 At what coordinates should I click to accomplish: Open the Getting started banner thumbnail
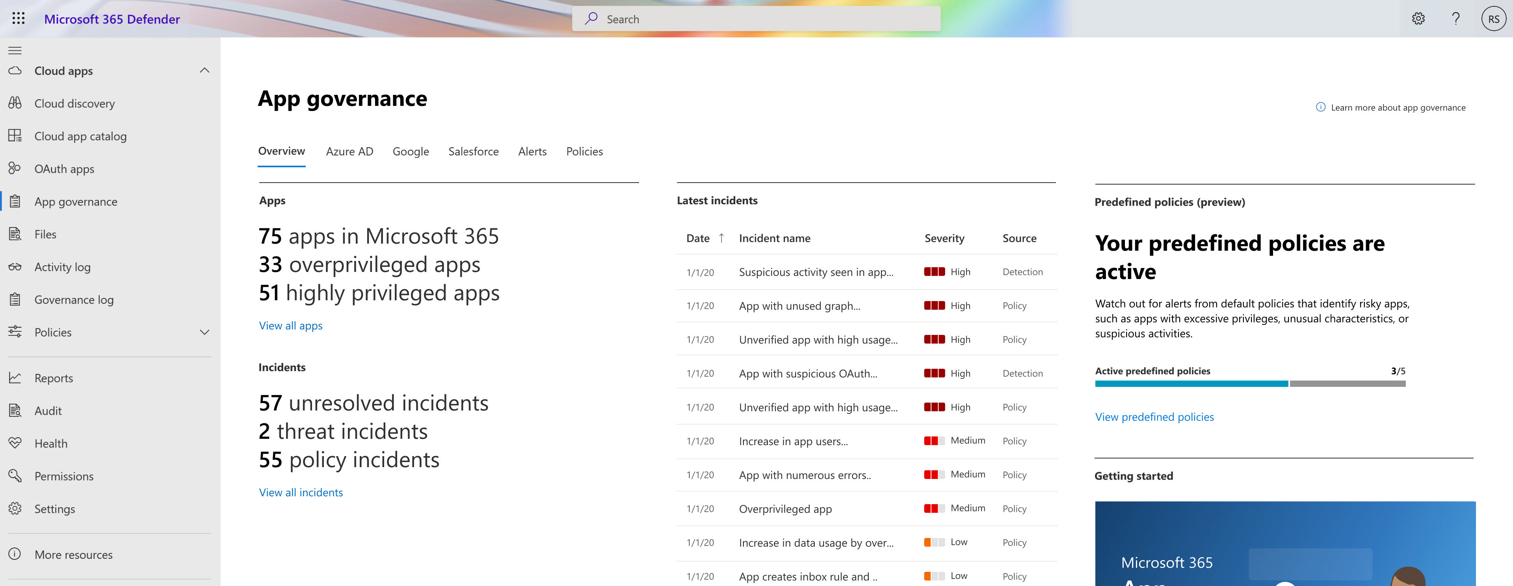click(x=1285, y=543)
